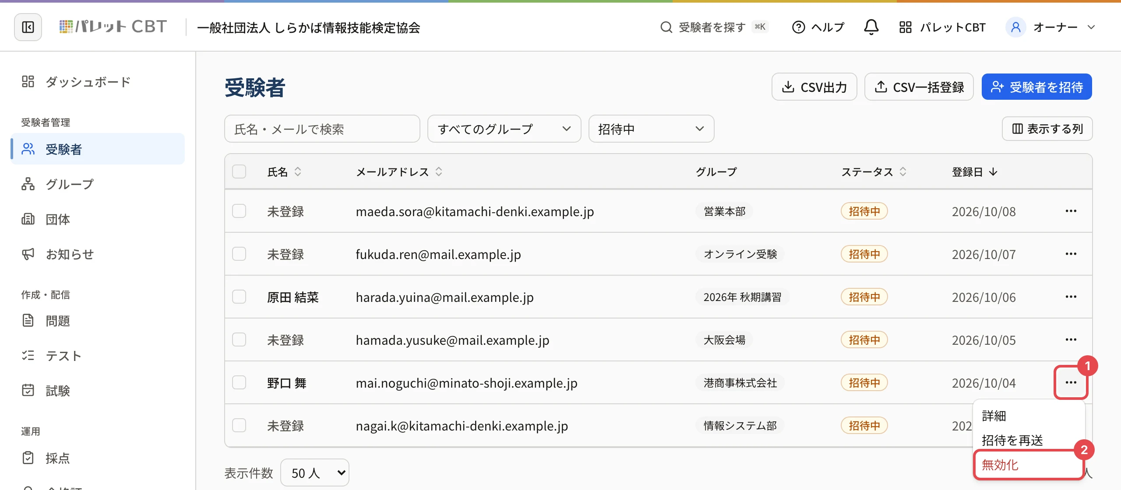Click the パレット CBT logo
The height and width of the screenshot is (490, 1121).
pos(113,27)
